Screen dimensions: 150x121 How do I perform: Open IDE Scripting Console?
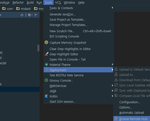(79, 36)
